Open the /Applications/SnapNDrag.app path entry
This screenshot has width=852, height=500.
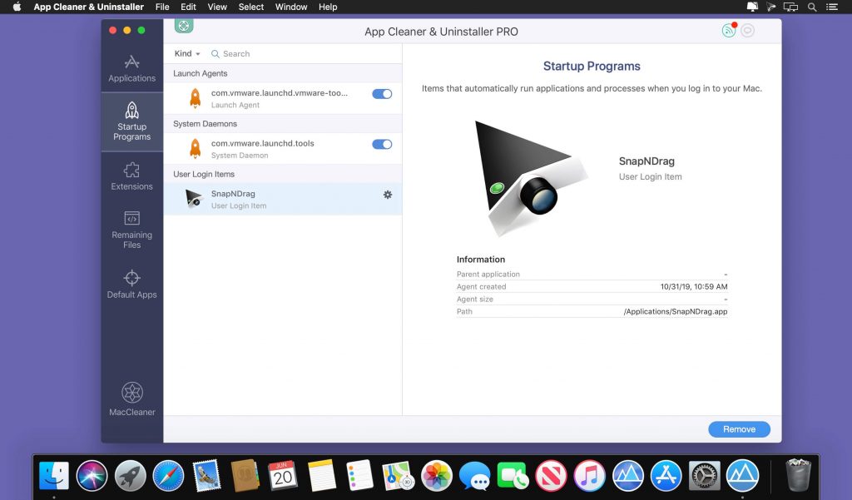point(674,312)
